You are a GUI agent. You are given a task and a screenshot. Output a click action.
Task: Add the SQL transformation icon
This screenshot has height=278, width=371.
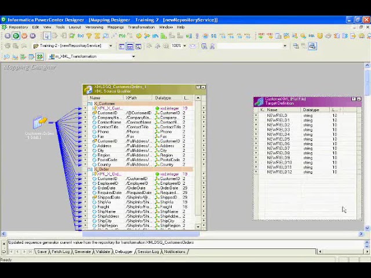(312, 36)
